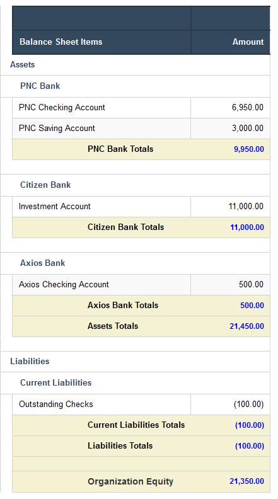Click the Assets Totals row

[x=141, y=326]
